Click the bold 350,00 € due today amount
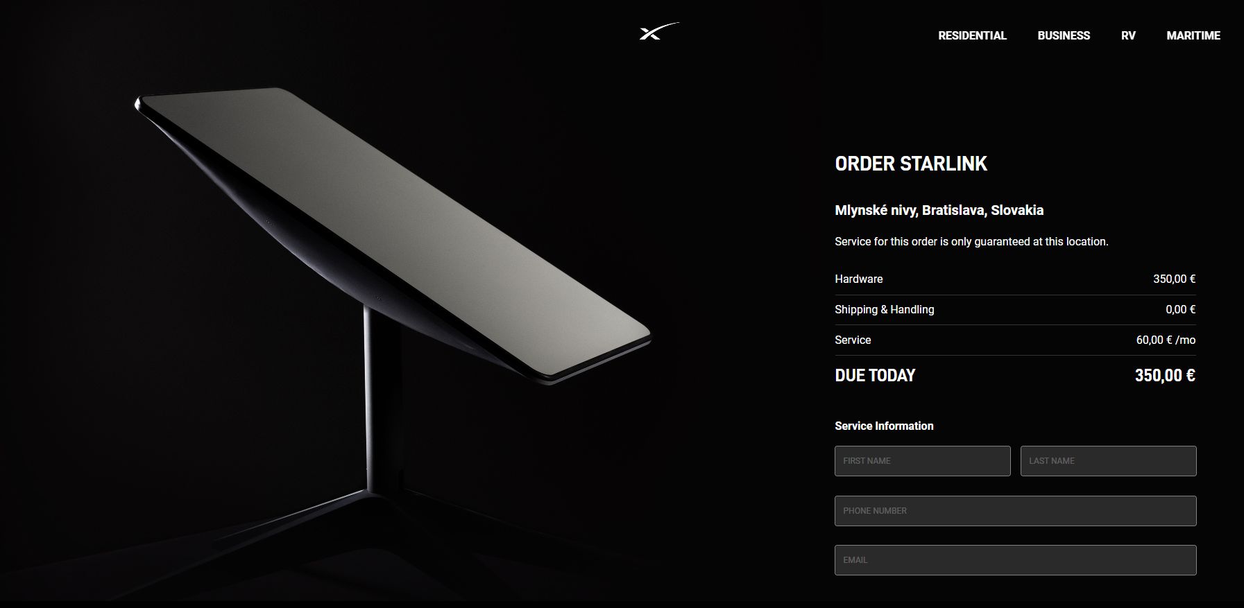The height and width of the screenshot is (608, 1244). point(1165,376)
